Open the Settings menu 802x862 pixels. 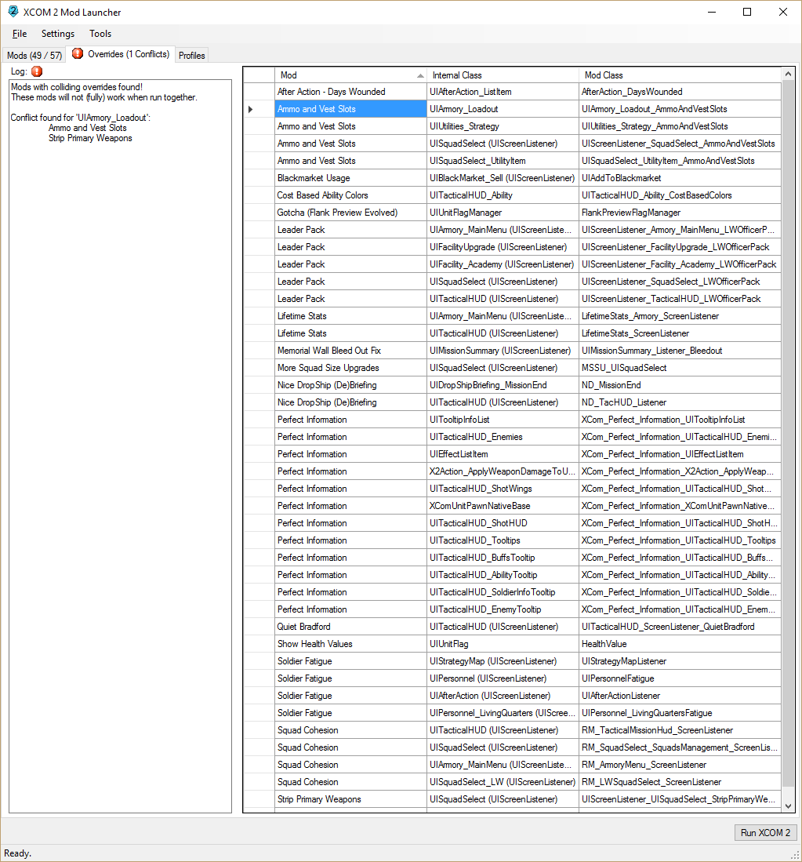tap(58, 34)
